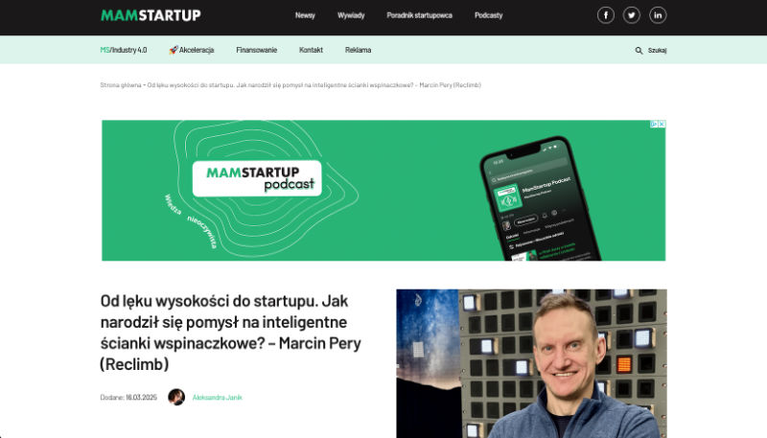Open the Newsy menu item
767x438 pixels.
(x=305, y=15)
